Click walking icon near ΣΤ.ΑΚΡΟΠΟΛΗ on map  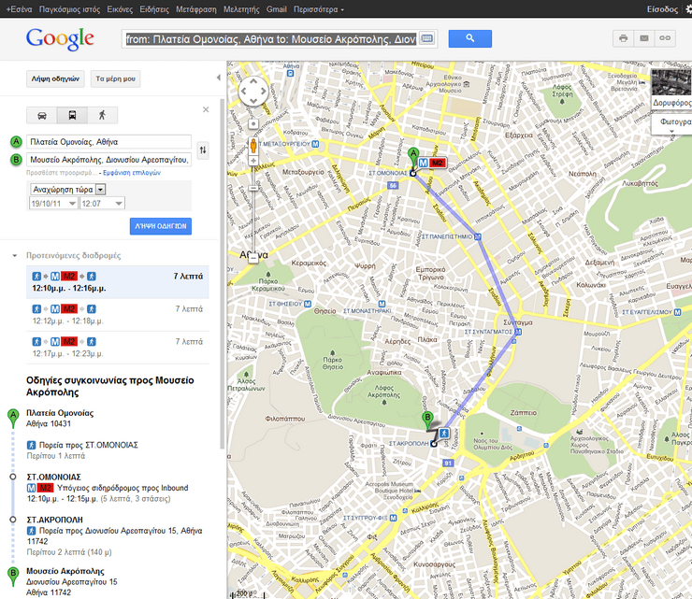click(443, 434)
